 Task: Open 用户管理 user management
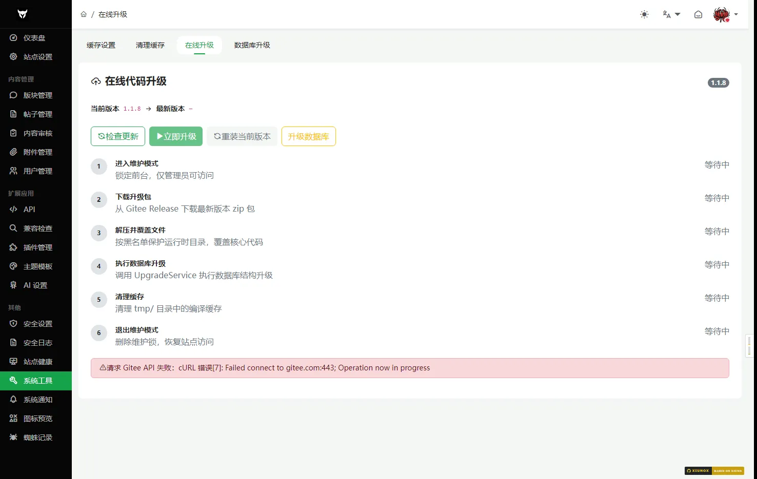[x=36, y=171]
